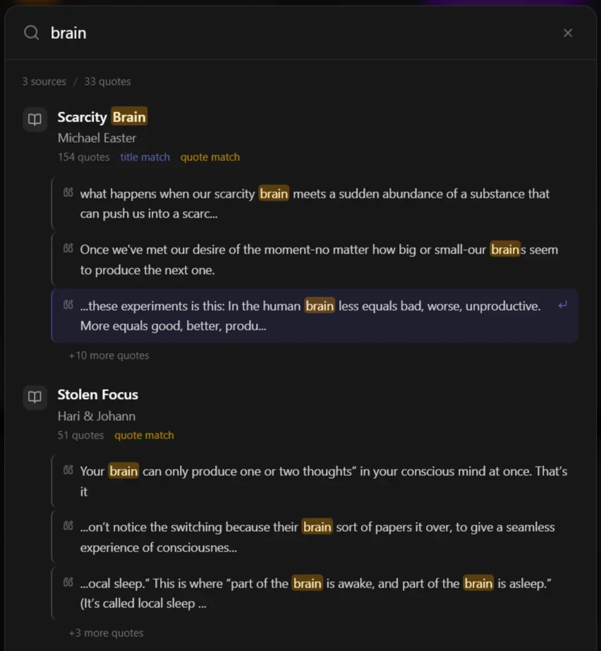Viewport: 601px width, 651px height.
Task: Click the book icon beside Stolen Focus
Action: pos(35,397)
